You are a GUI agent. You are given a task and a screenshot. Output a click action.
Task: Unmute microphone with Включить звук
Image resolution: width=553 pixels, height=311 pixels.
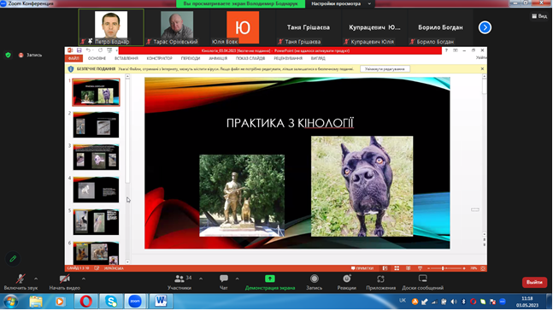[x=21, y=282]
